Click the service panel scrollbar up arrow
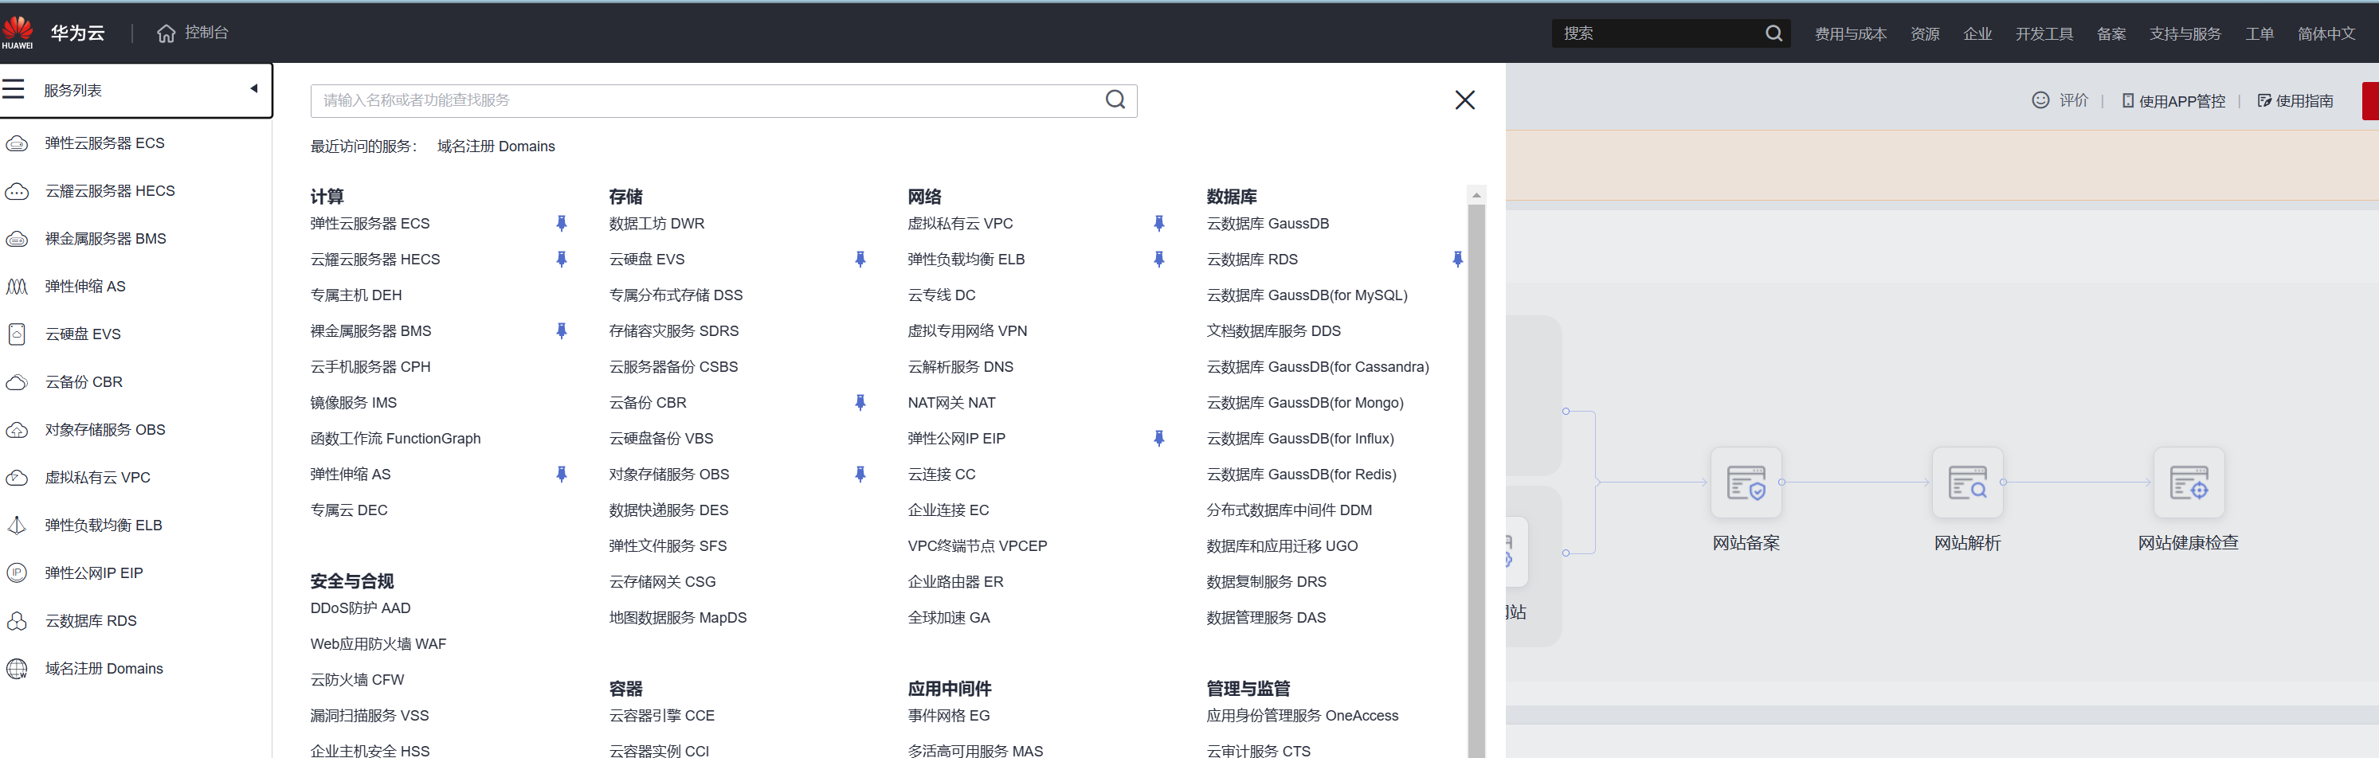The image size is (2379, 758). coord(1476,195)
